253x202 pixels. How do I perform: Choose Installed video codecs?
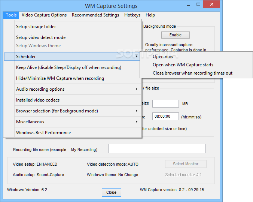(x=73, y=100)
